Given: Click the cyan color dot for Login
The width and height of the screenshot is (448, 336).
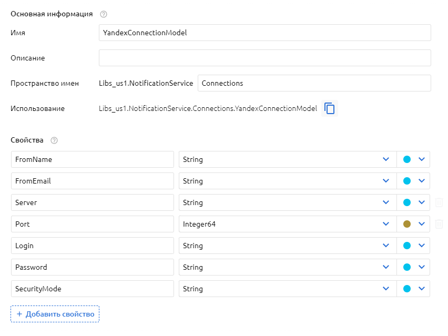Looking at the screenshot, I should (406, 246).
